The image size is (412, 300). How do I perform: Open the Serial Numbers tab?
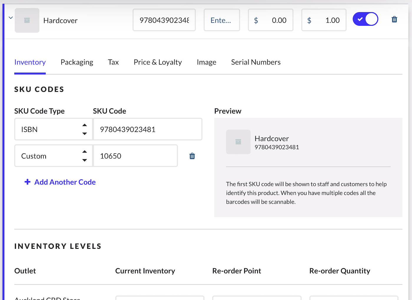256,62
